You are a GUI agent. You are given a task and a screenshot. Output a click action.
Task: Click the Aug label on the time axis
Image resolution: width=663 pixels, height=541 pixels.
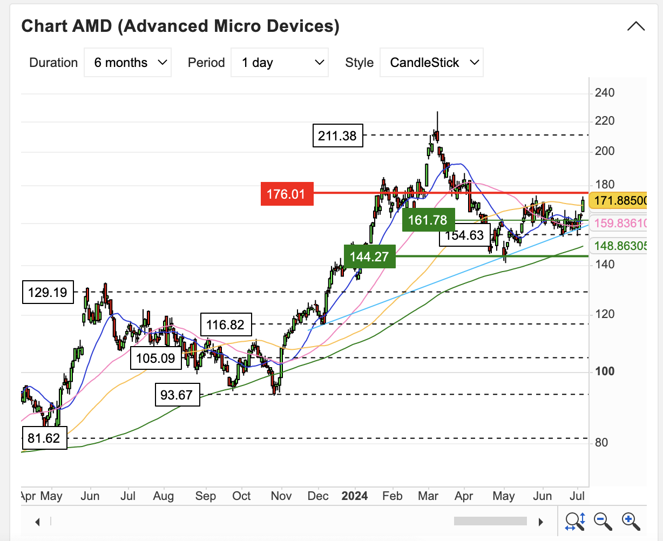(164, 496)
